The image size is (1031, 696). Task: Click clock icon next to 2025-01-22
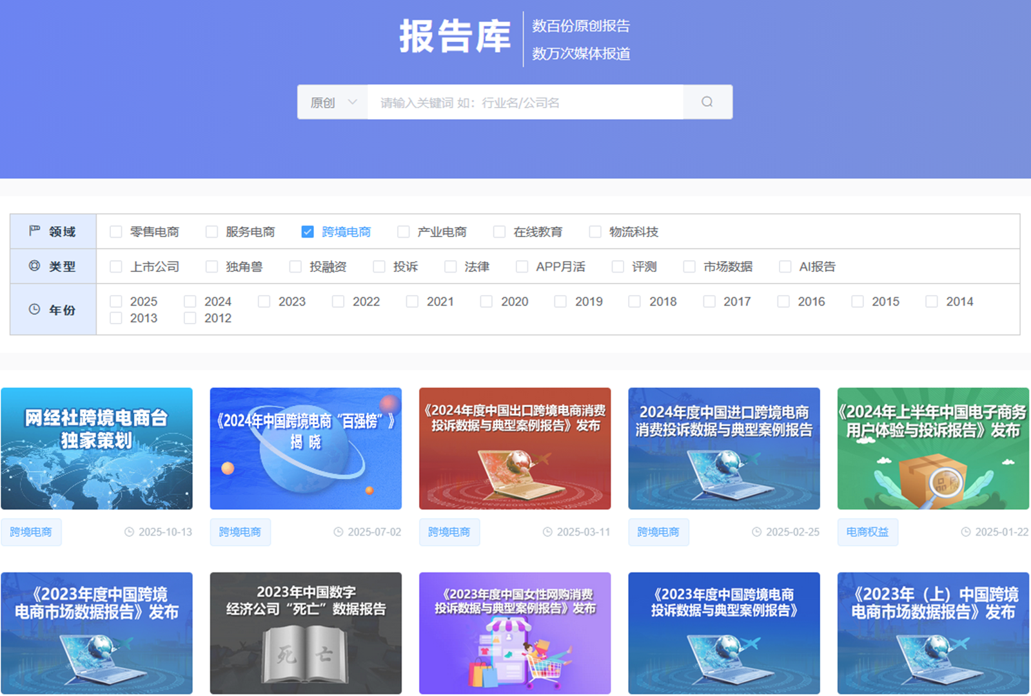[x=966, y=532]
